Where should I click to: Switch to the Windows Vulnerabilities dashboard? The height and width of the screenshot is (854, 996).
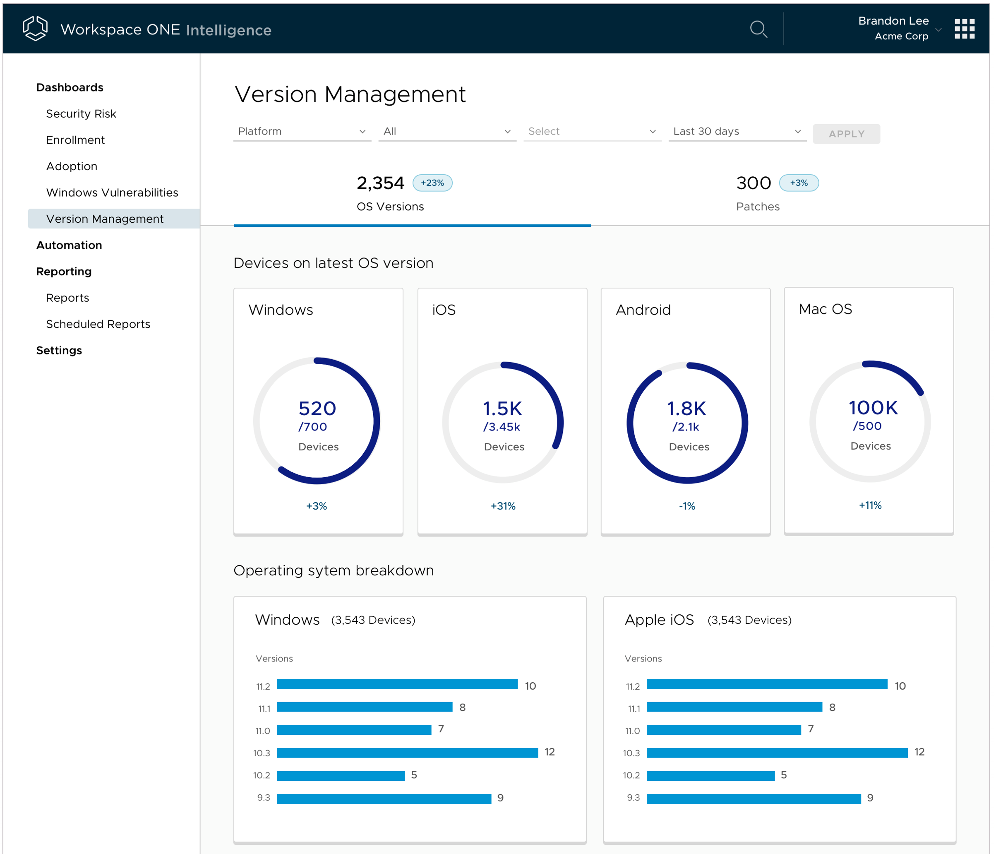tap(112, 192)
